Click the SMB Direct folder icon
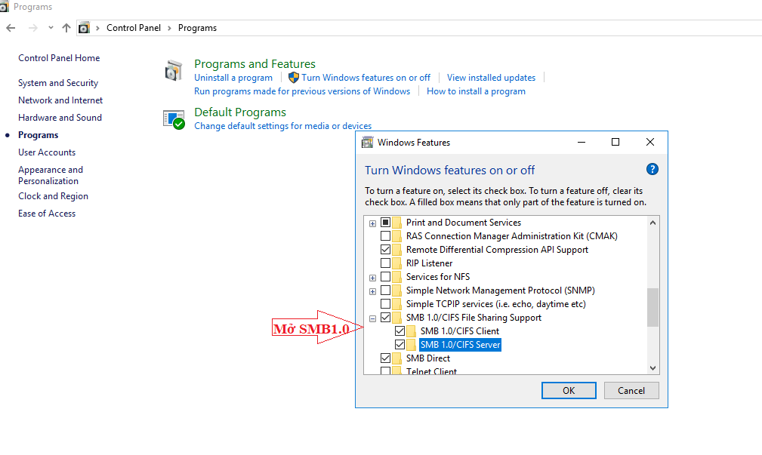 tap(397, 358)
